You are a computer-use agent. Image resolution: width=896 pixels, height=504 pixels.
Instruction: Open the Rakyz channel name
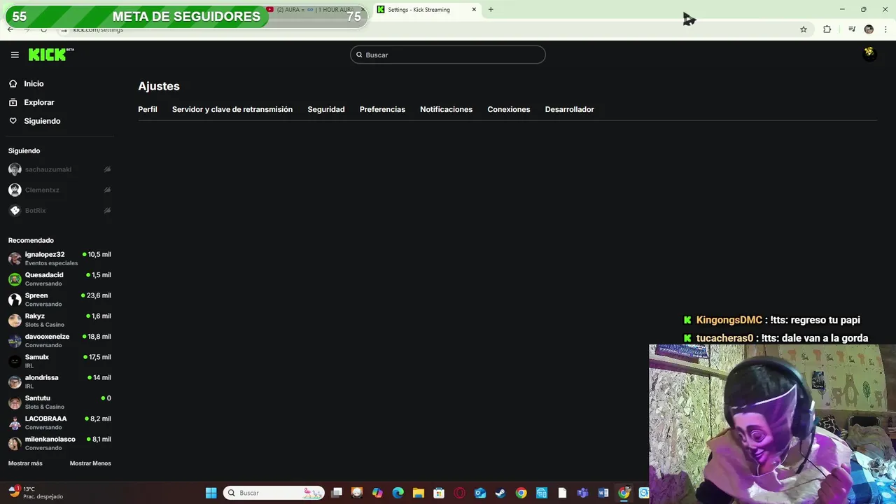35,316
